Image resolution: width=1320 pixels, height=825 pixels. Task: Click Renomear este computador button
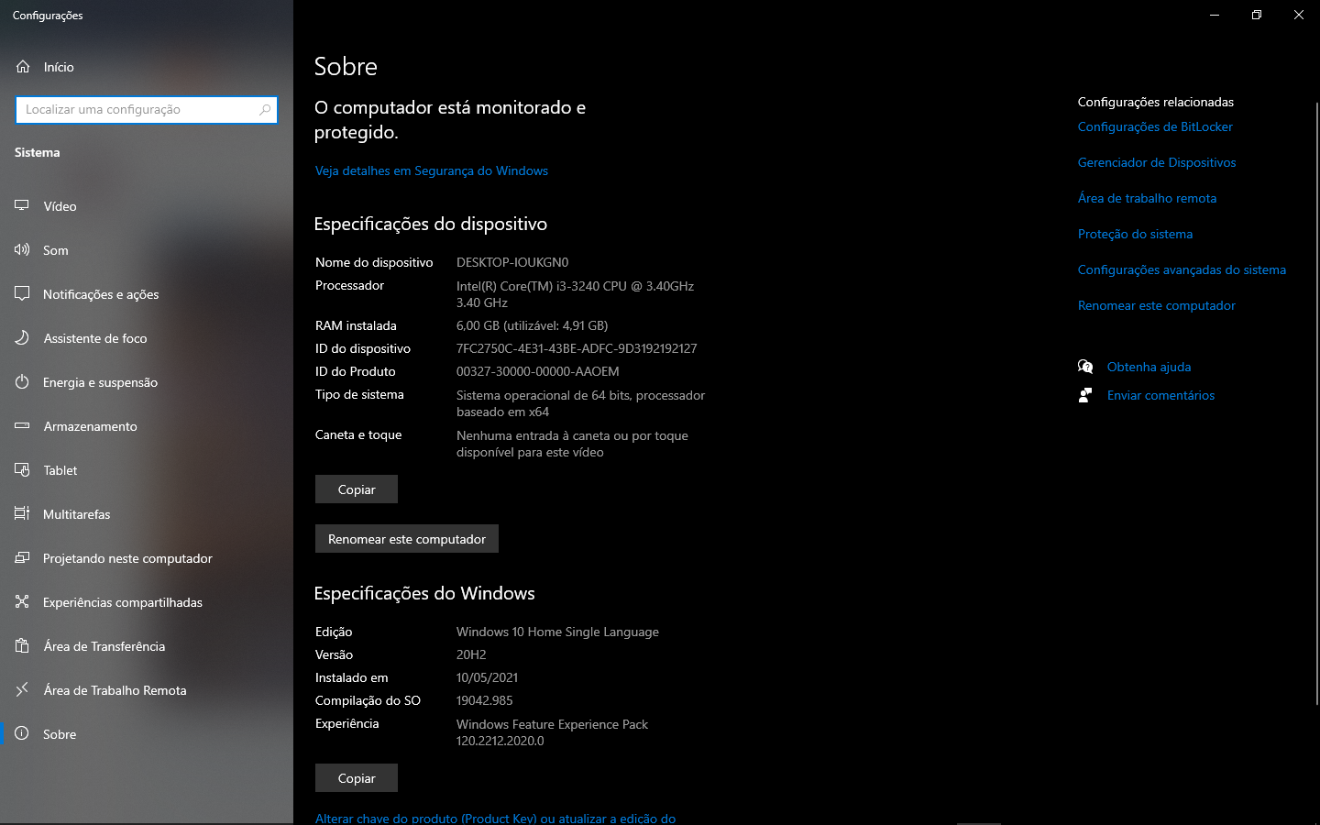pos(407,539)
